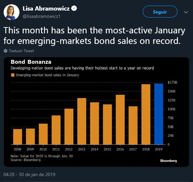Open the @lisaabramowicz1 handle link
Screen dimensions: 193x182
pyautogui.click(x=42, y=16)
